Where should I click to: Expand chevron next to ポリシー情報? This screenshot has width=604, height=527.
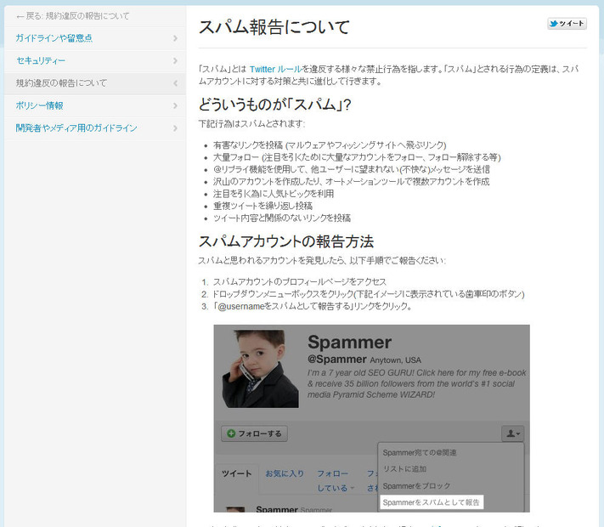[x=175, y=105]
